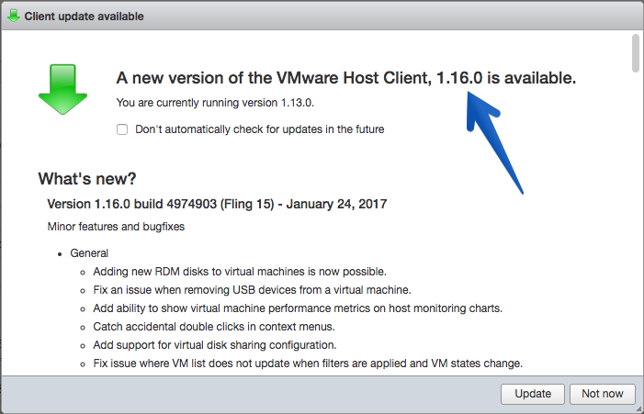644x414 pixels.
Task: Click the "currently running version 1.13.0" text
Action: [x=215, y=103]
